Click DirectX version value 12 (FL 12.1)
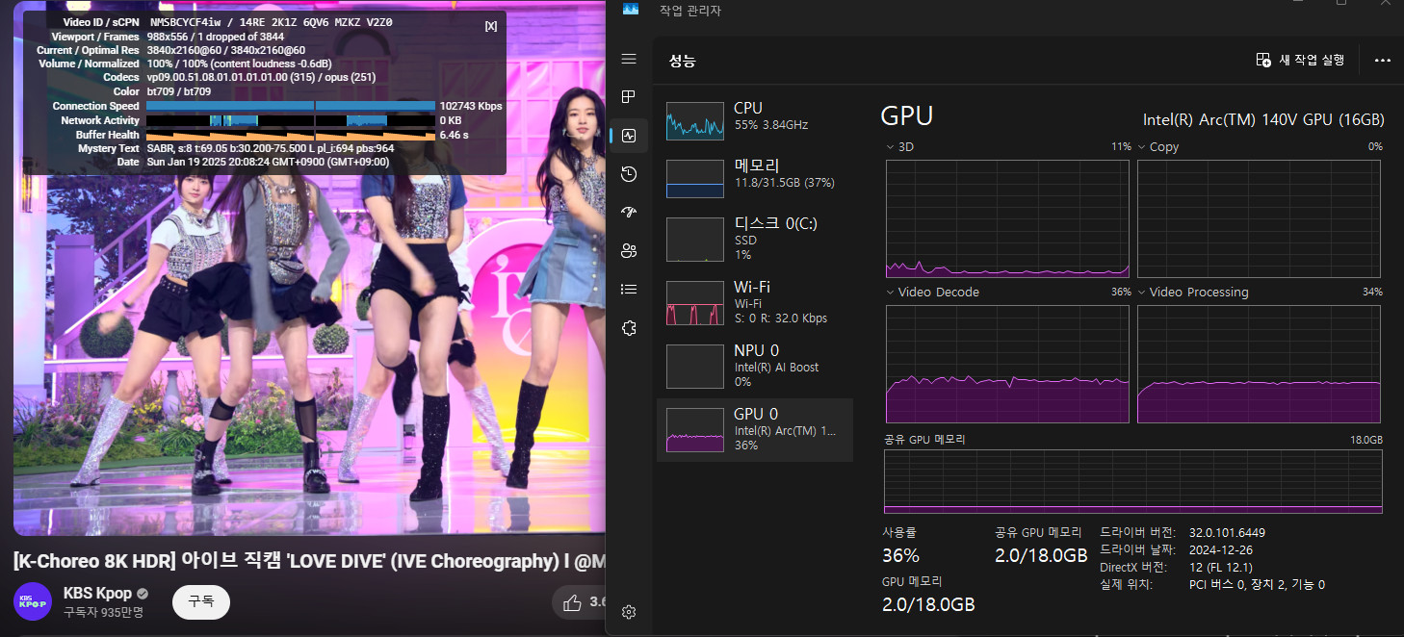The width and height of the screenshot is (1404, 637). [1221, 567]
